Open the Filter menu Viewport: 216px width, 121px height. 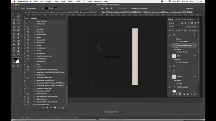click(78, 1)
